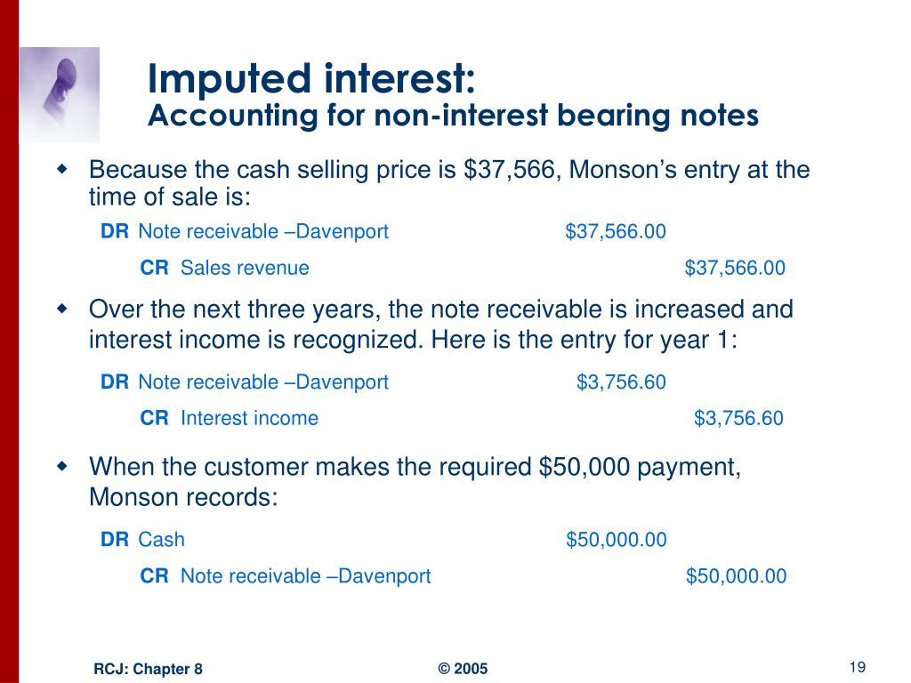Click 'DR Cash' entry line
The image size is (911, 683).
(x=143, y=540)
